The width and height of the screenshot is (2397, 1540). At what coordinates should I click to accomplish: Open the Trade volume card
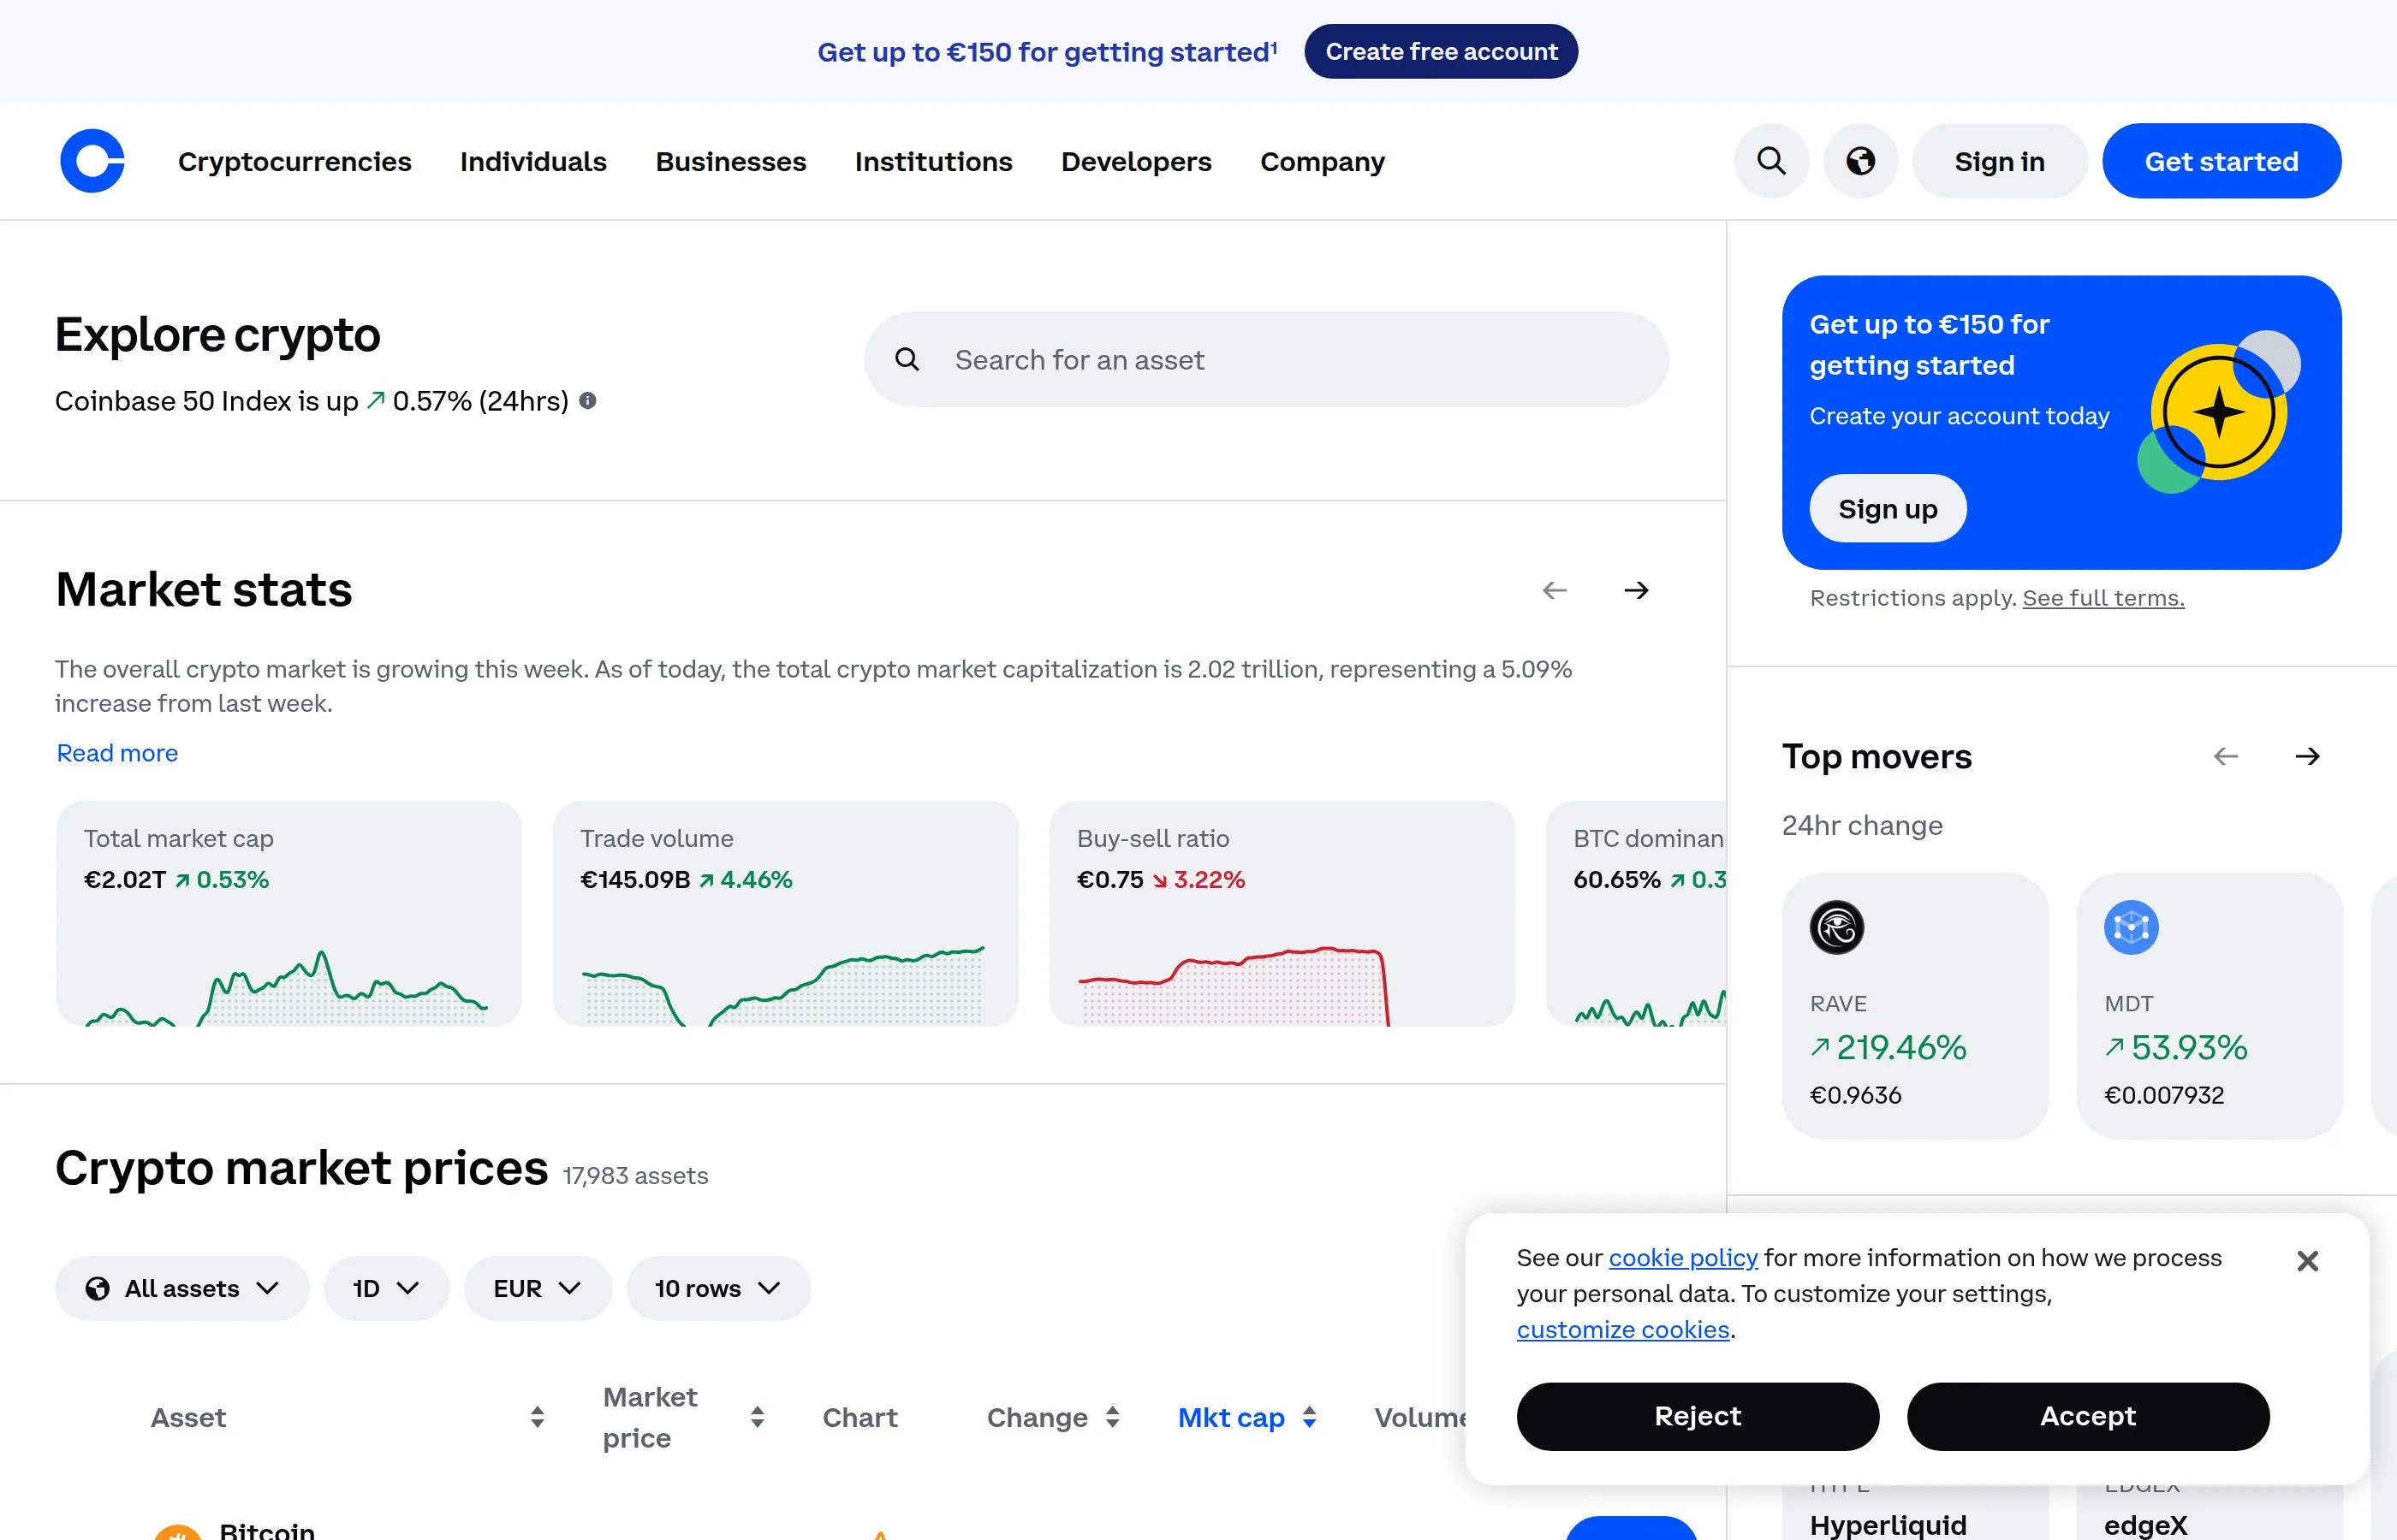click(785, 913)
